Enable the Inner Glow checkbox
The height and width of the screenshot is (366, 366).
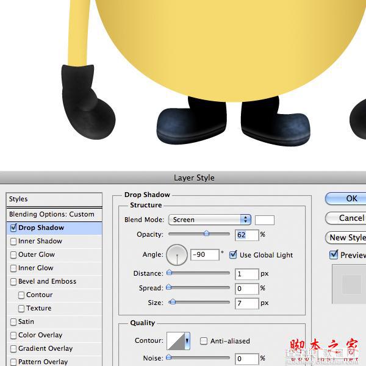[13, 268]
